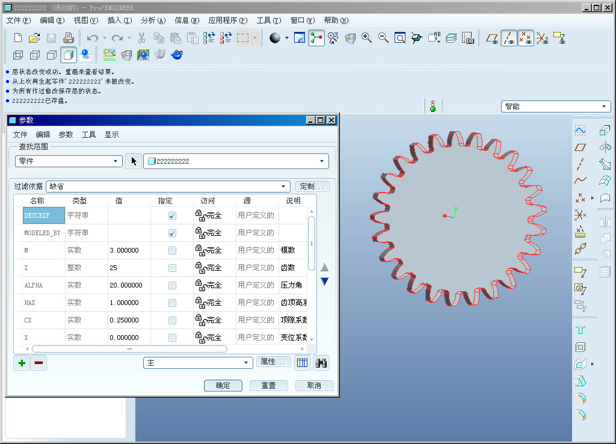The width and height of the screenshot is (616, 444).
Task: Select shaded display style icon
Action: pos(69,55)
